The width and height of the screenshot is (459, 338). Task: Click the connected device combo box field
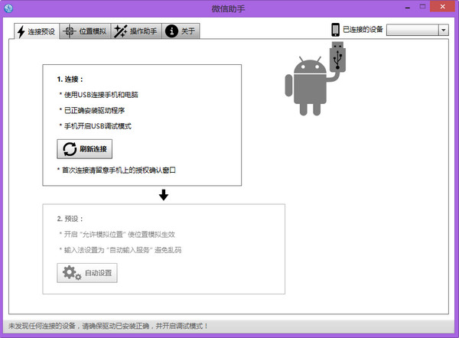pyautogui.click(x=418, y=30)
